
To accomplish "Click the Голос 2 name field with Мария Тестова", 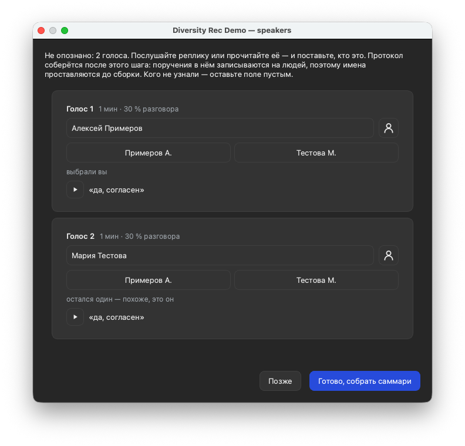I will (x=220, y=255).
